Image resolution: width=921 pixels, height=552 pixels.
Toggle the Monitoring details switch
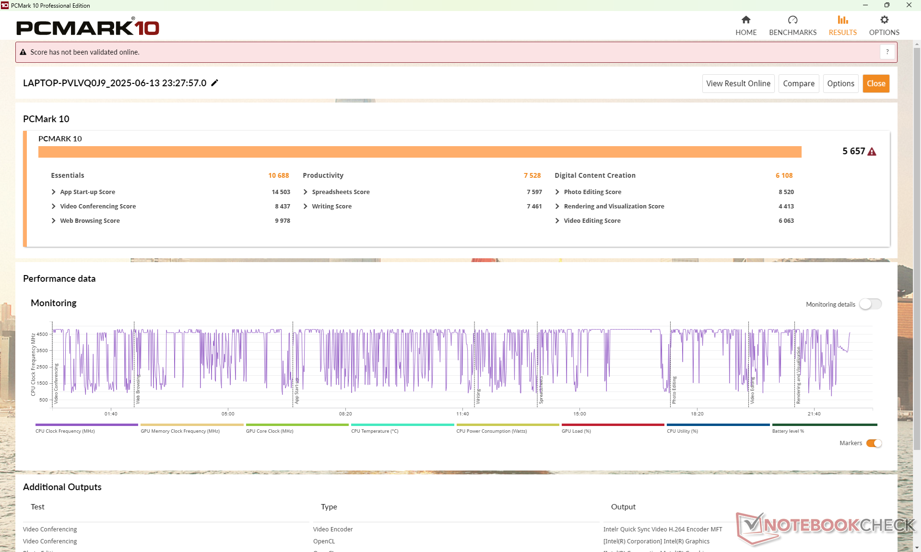[870, 304]
